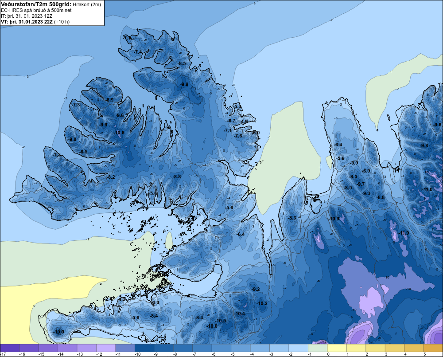Select the '-9.3' temperature value
This screenshot has height=357, width=443.
(x=366, y=193)
